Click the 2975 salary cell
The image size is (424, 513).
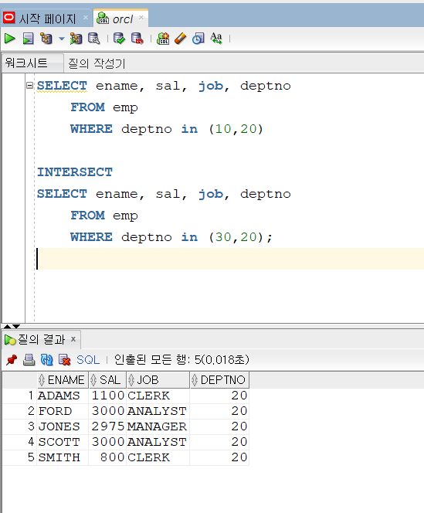click(107, 426)
